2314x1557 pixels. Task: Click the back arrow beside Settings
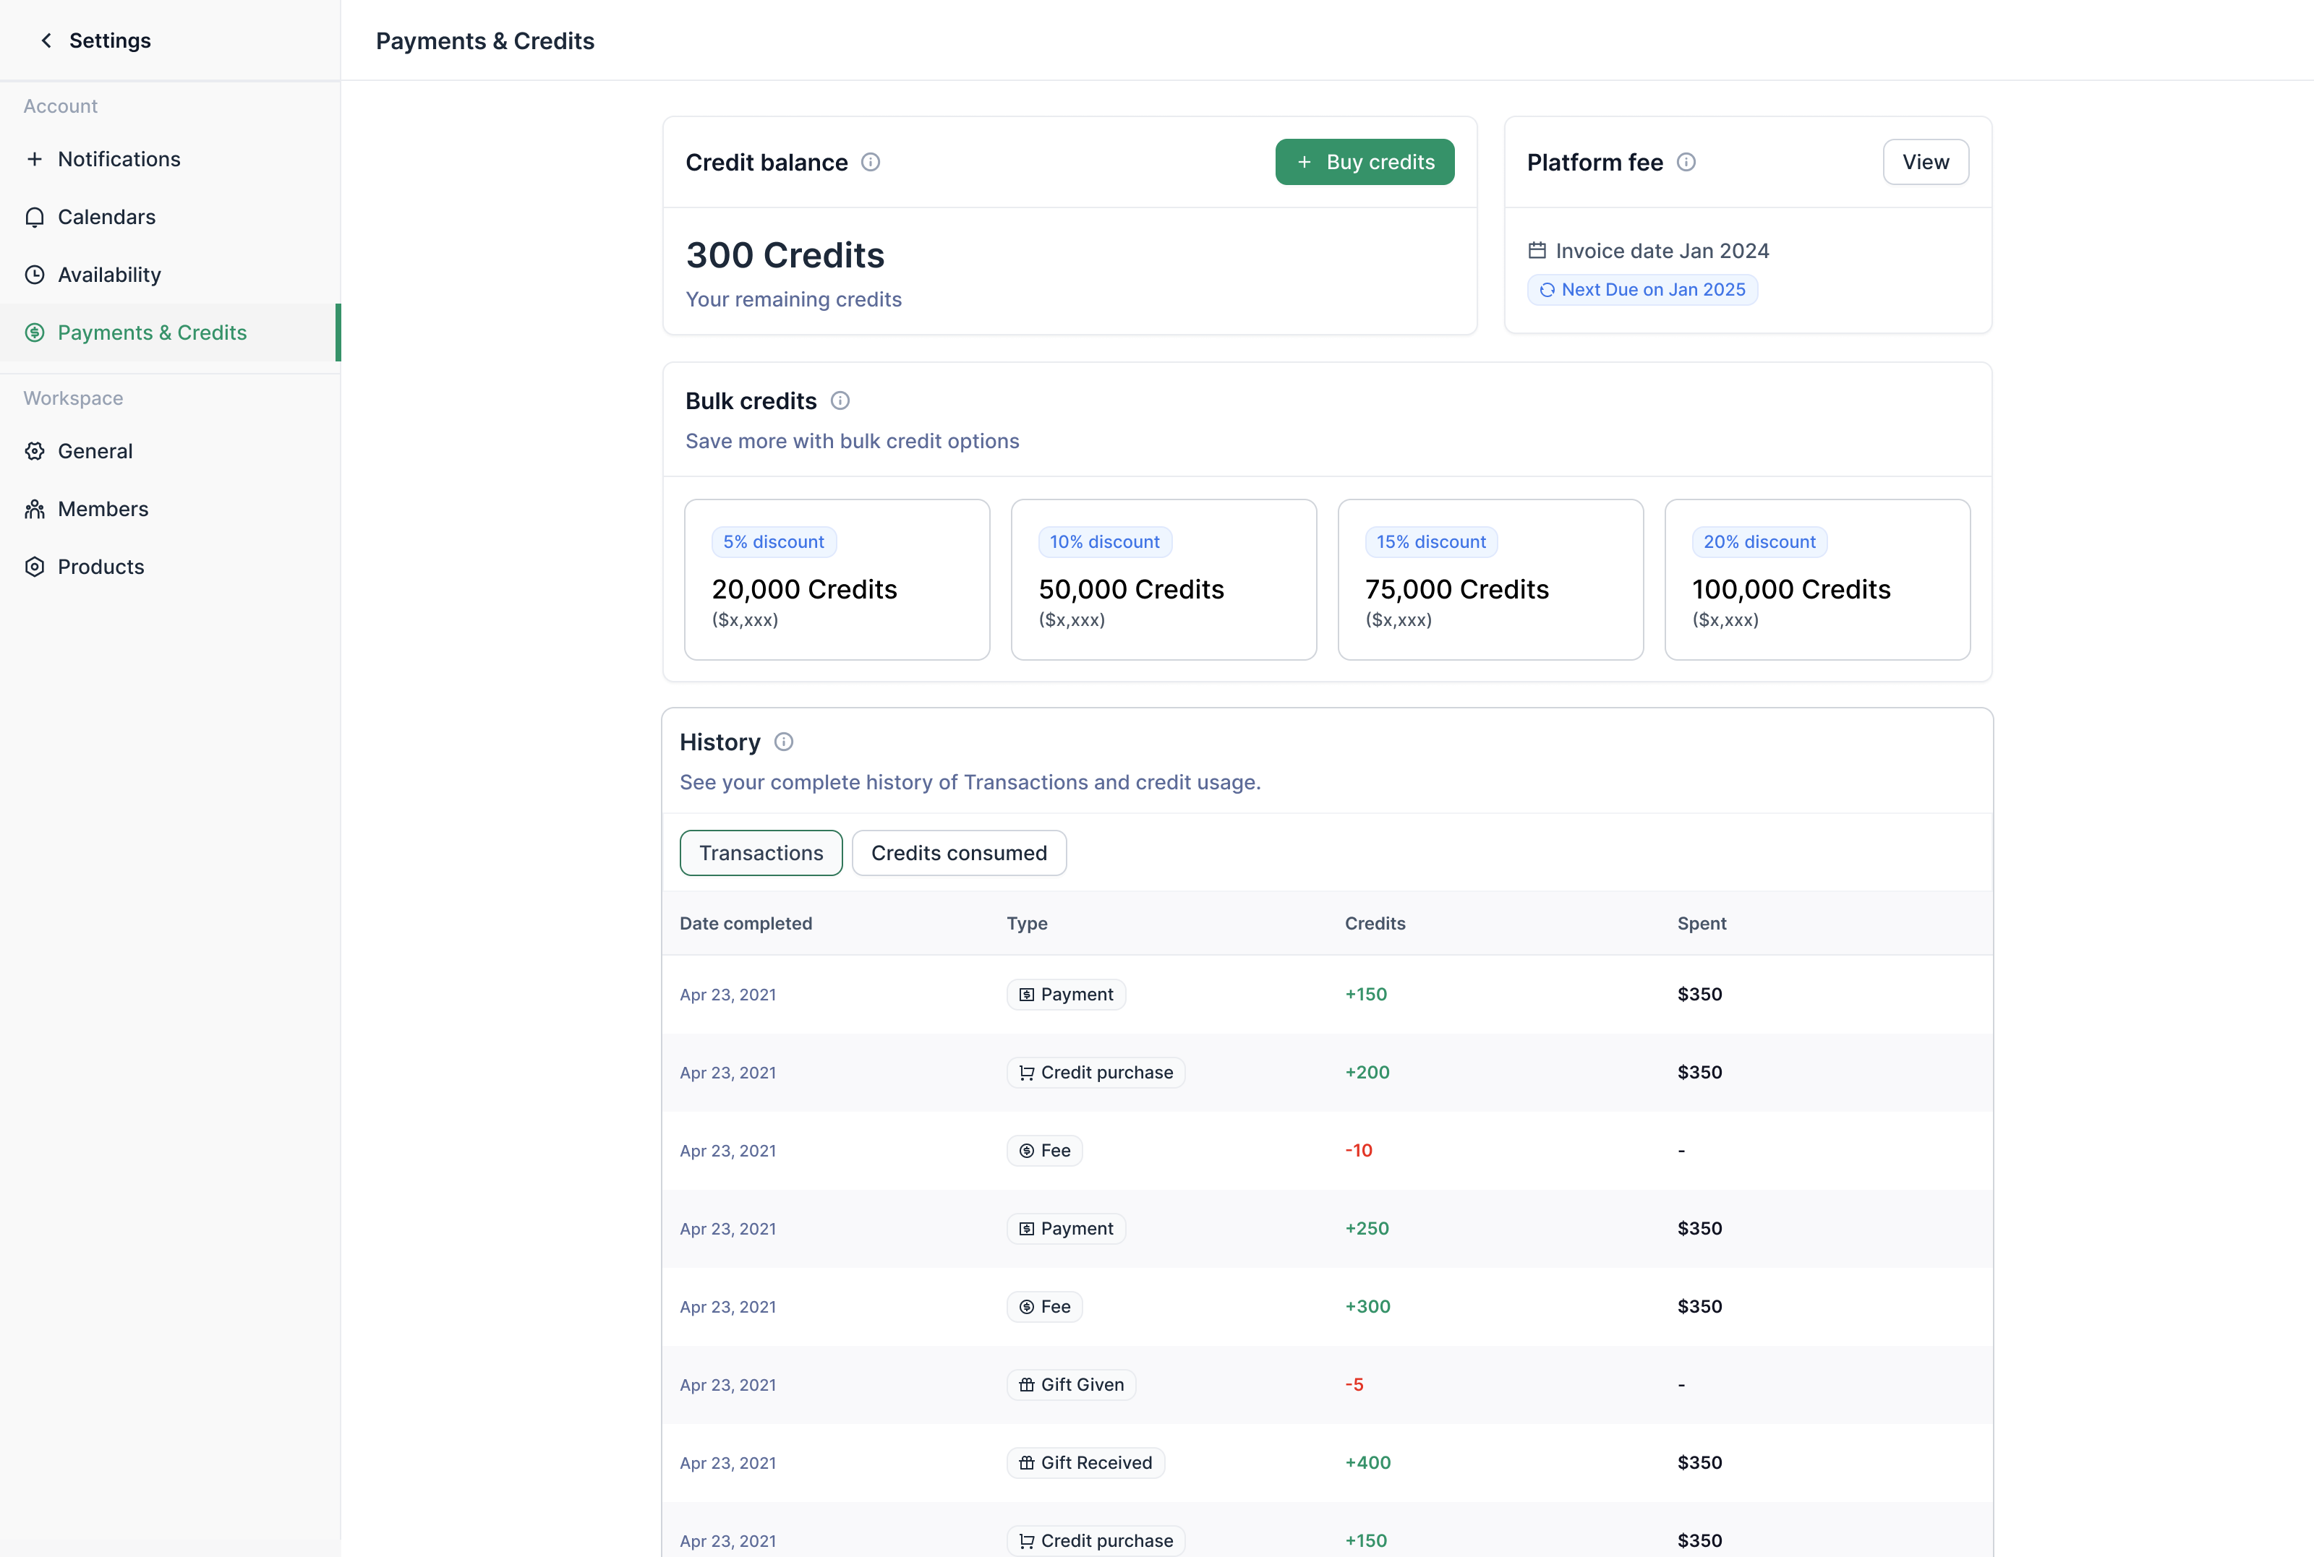coord(46,40)
